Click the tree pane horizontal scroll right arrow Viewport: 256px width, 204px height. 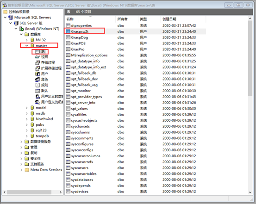(x=61, y=192)
